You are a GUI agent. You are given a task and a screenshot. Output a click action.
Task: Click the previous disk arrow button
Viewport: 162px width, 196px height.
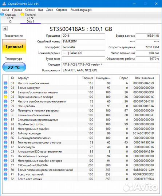click(x=5, y=29)
